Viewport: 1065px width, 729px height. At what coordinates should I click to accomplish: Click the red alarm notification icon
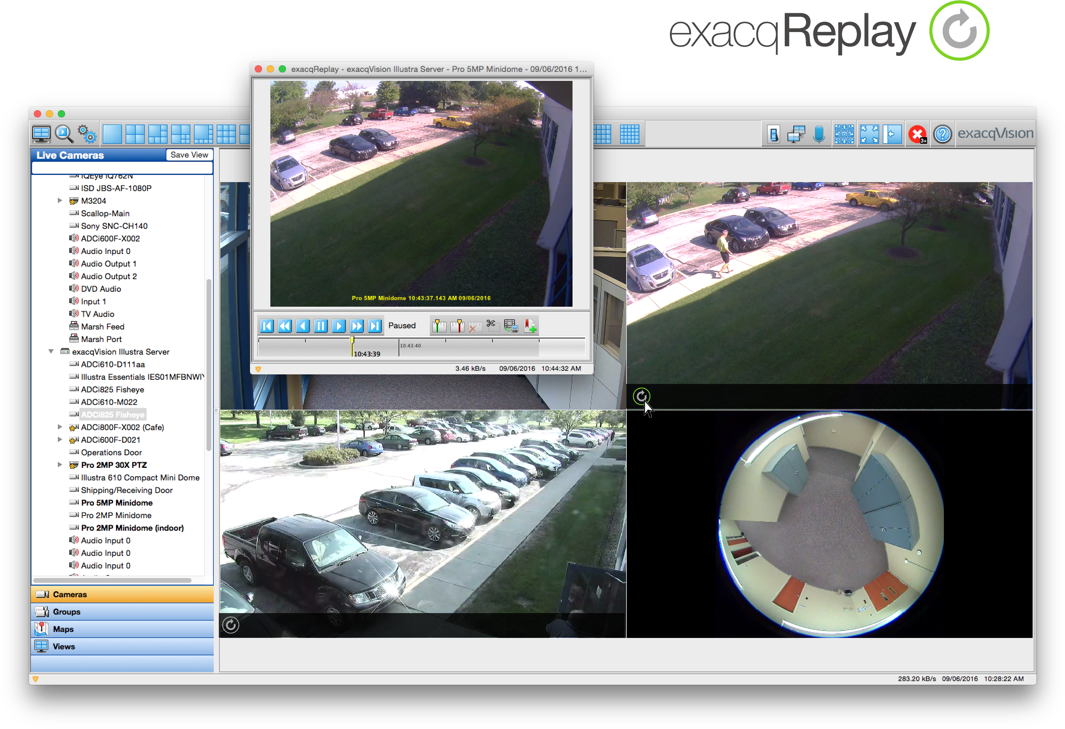(x=918, y=134)
